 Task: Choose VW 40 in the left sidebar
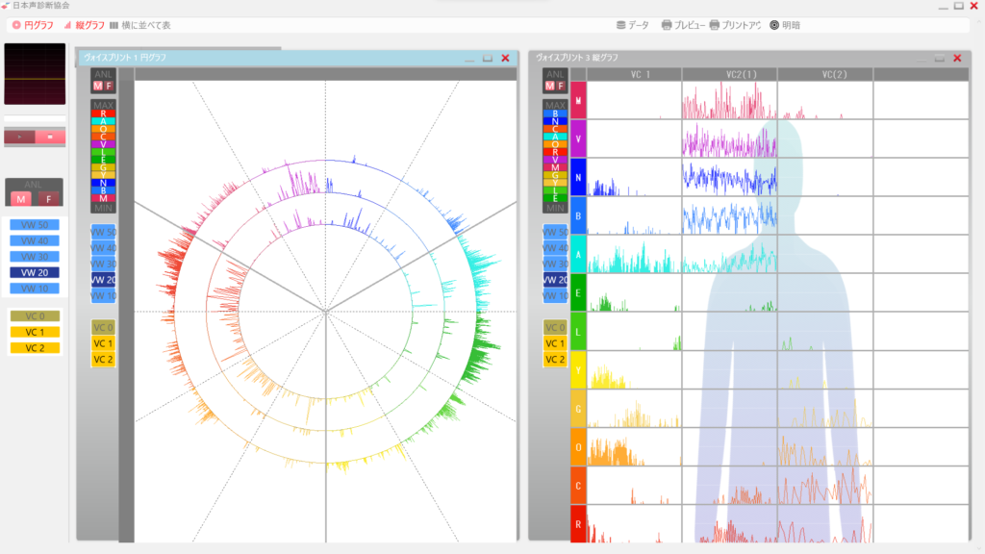tap(35, 240)
